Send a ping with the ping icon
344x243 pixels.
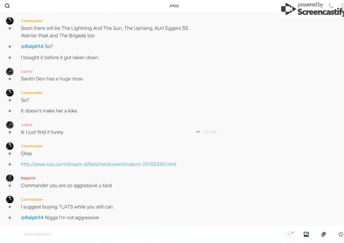pyautogui.click(x=341, y=234)
